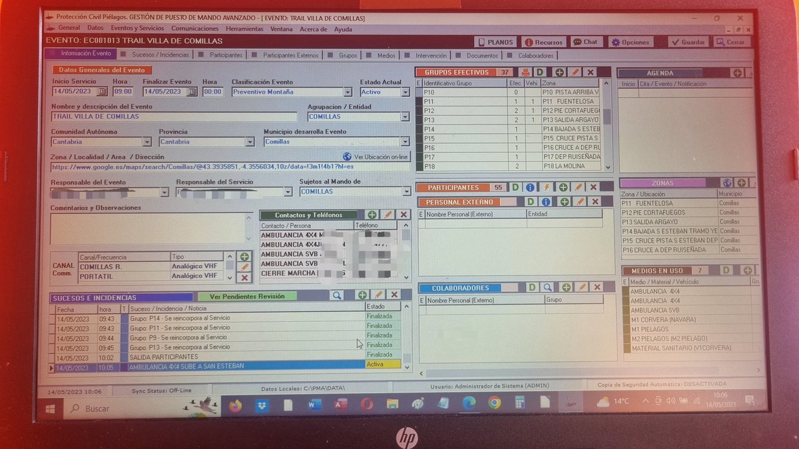Delete selected Canal Comm. channel
The height and width of the screenshot is (449, 799).
click(x=244, y=278)
